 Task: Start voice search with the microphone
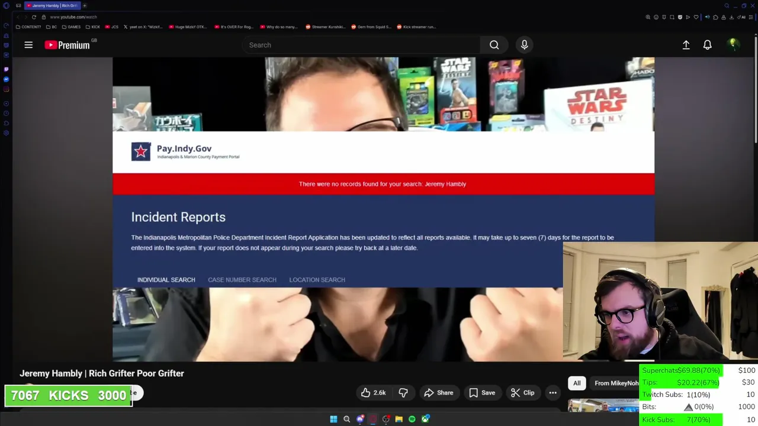tap(524, 45)
